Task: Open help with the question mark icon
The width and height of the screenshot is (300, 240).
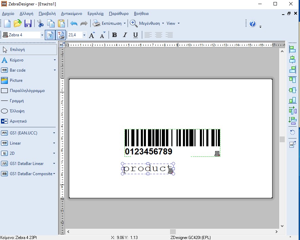Action: 252,23
